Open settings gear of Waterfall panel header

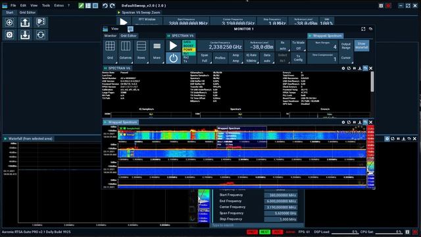pyautogui.click(x=387, y=139)
